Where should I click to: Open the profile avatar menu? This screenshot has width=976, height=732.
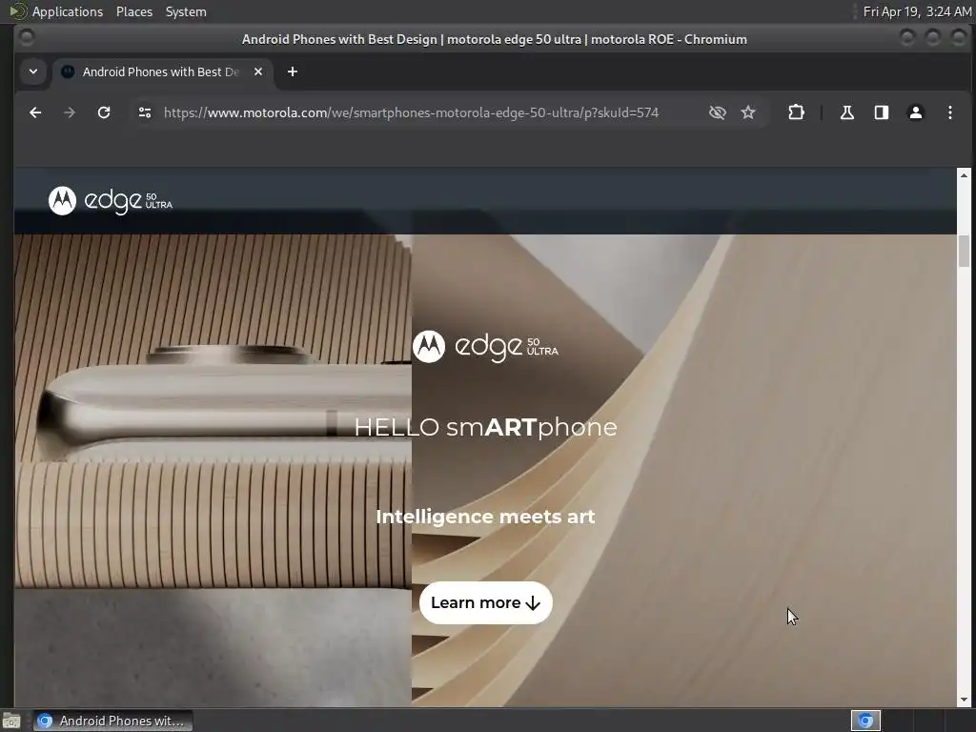[916, 112]
